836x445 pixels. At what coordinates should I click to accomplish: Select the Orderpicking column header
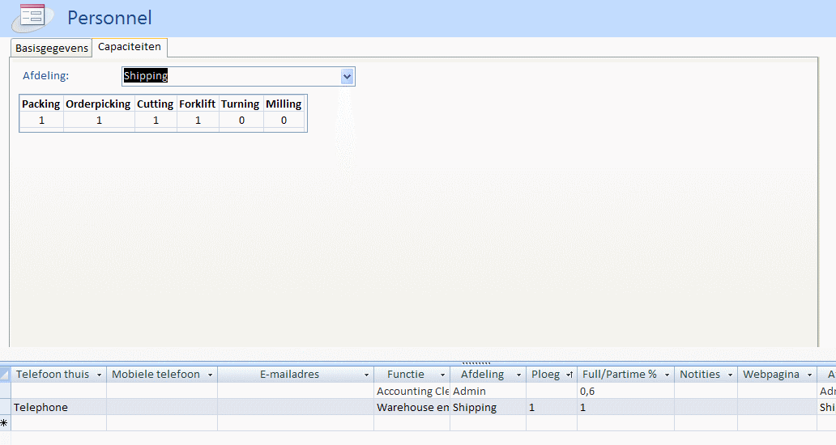coord(99,104)
